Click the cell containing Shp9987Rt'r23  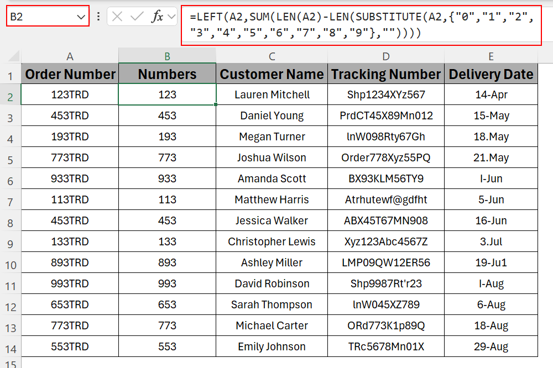click(x=385, y=283)
